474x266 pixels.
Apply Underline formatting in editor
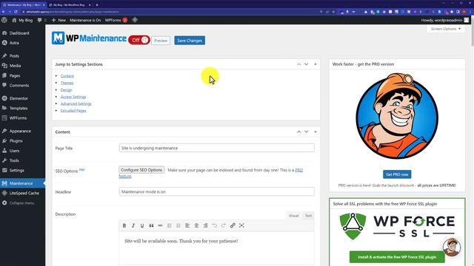click(x=142, y=225)
